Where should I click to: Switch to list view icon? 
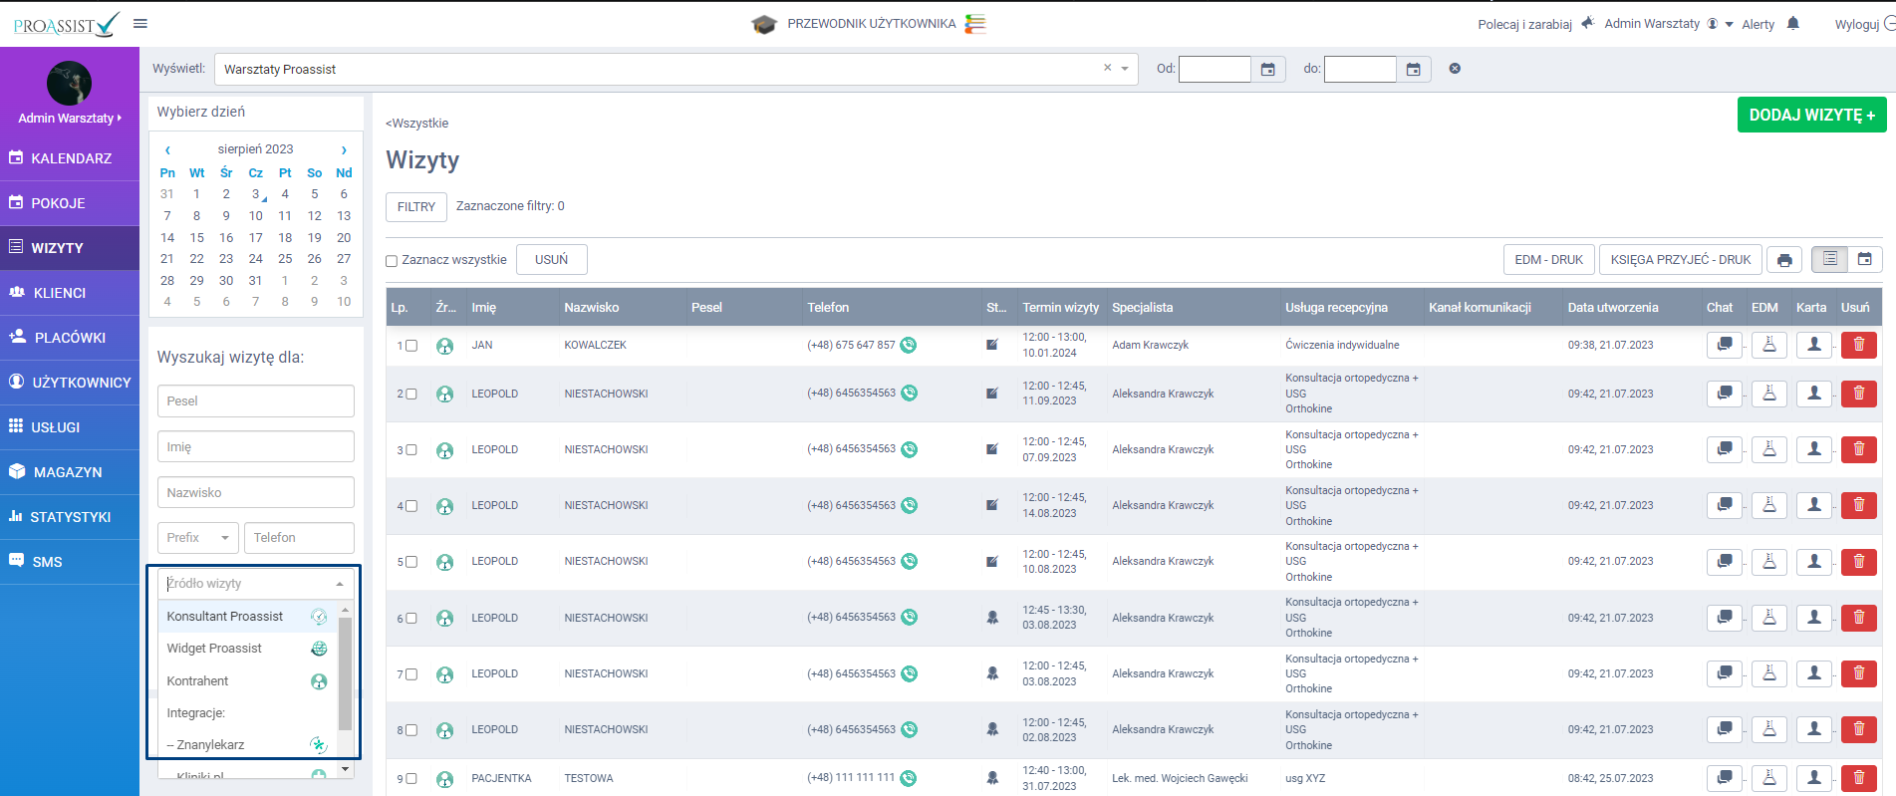[1830, 259]
